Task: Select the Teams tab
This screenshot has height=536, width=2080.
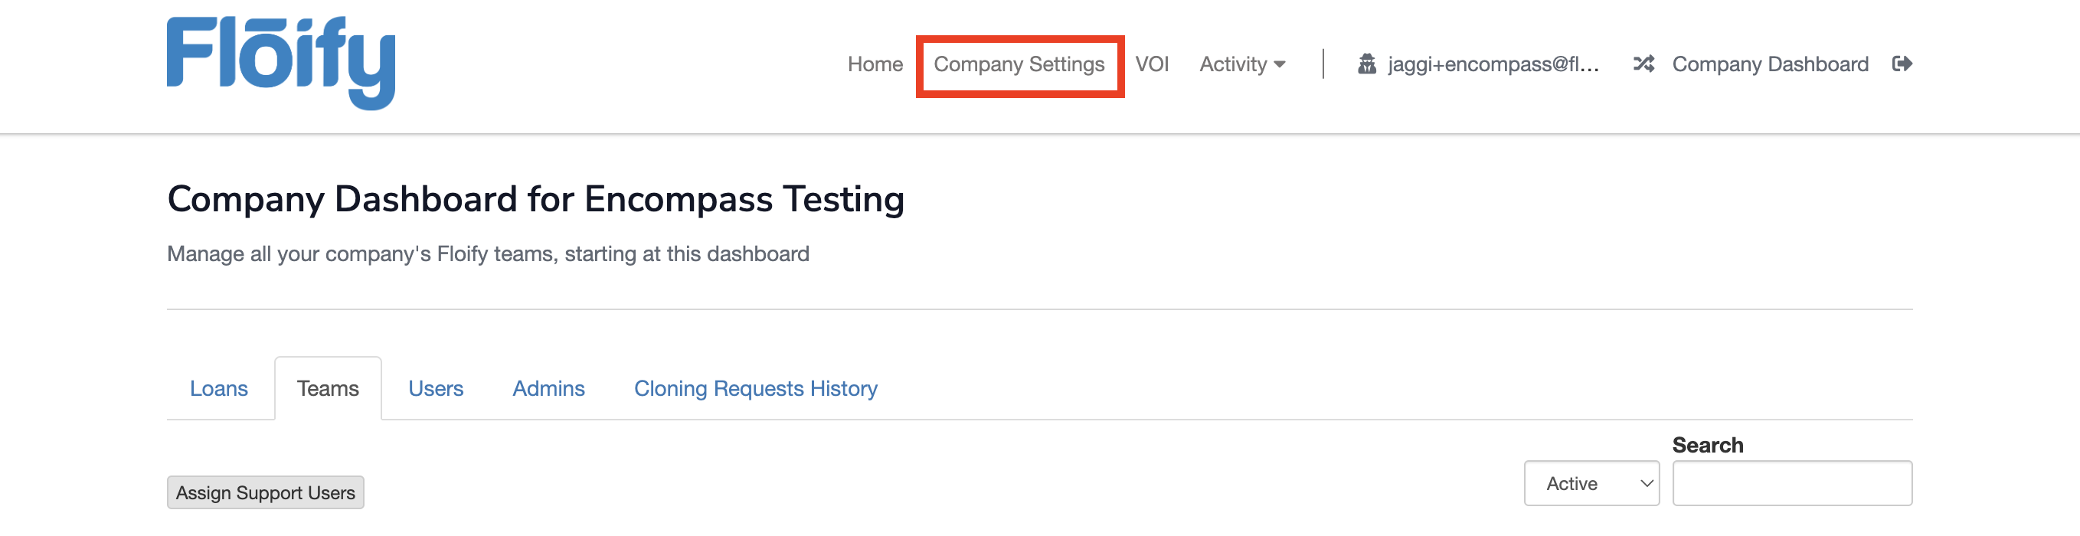Action: point(328,388)
